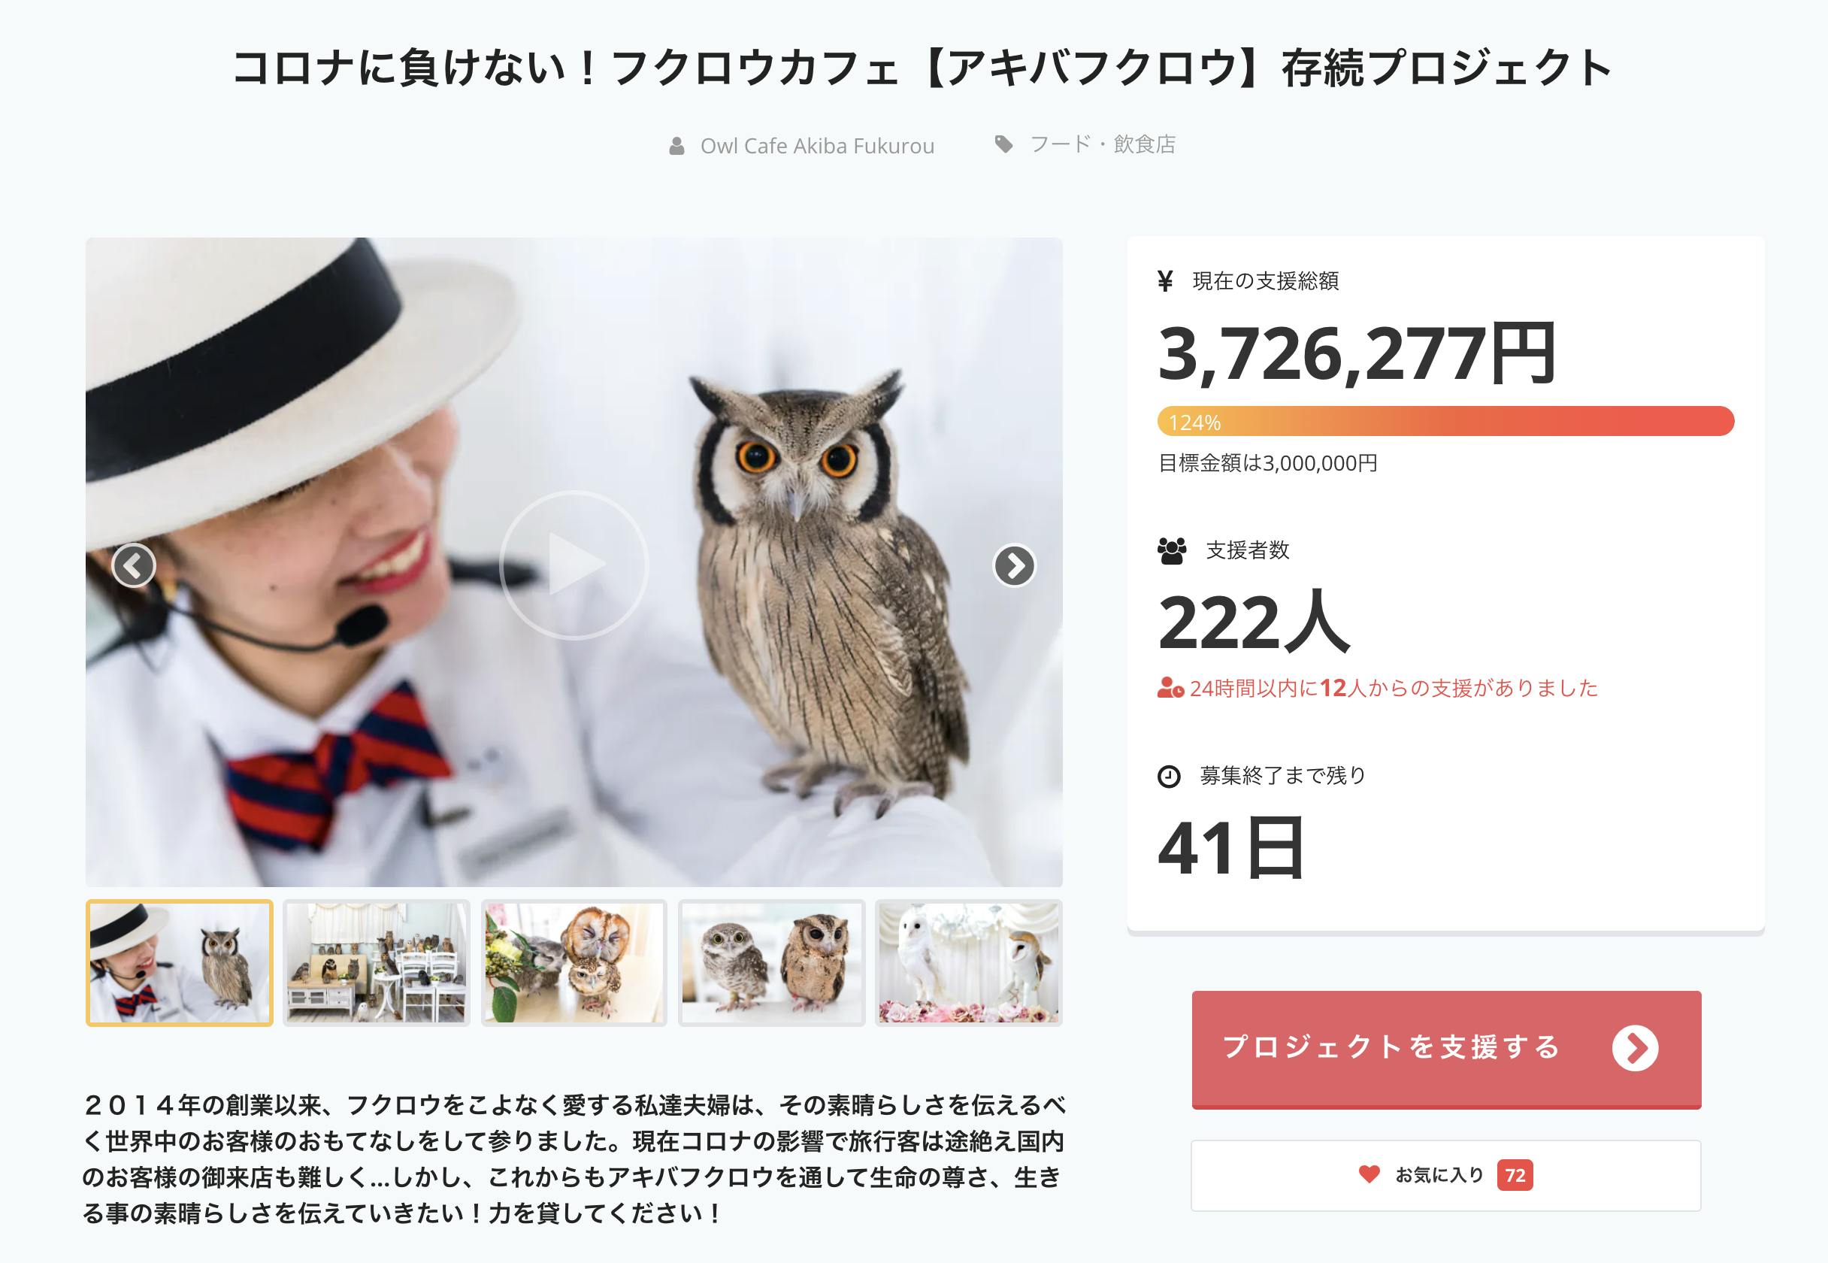The width and height of the screenshot is (1828, 1263).
Task: Open フード・飲食店 category link
Action: [1103, 144]
